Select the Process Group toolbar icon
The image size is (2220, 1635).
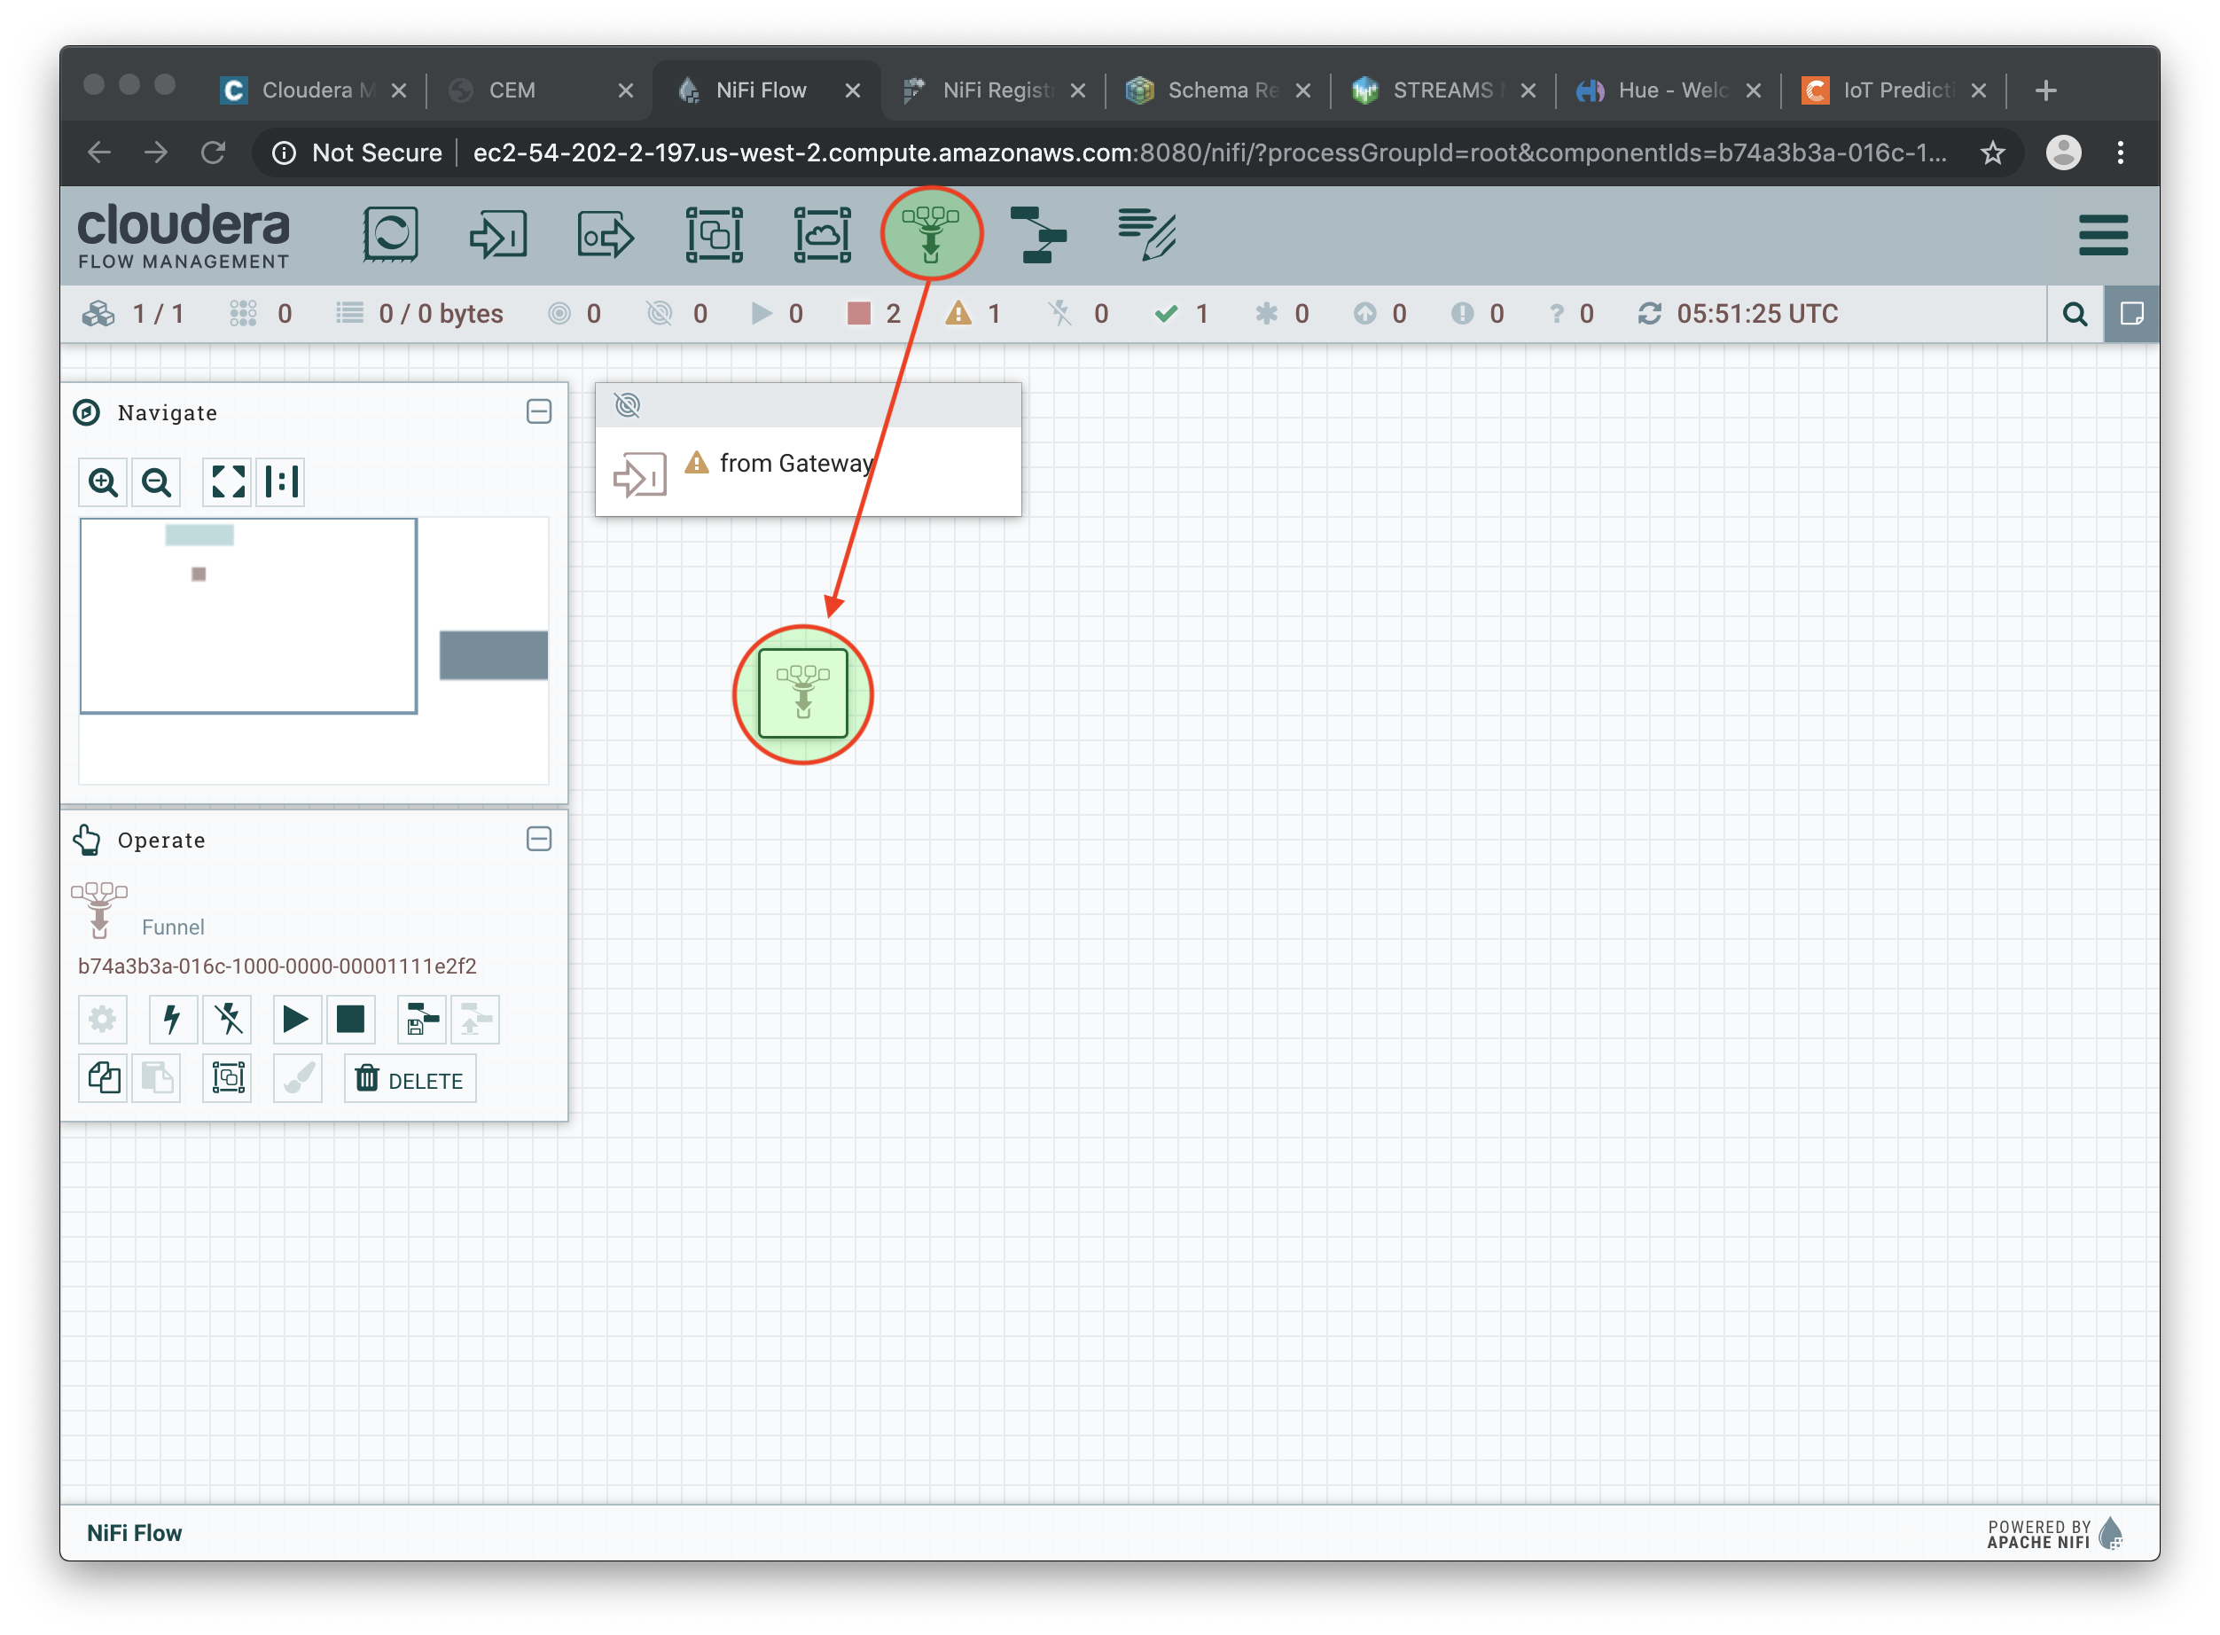point(714,235)
